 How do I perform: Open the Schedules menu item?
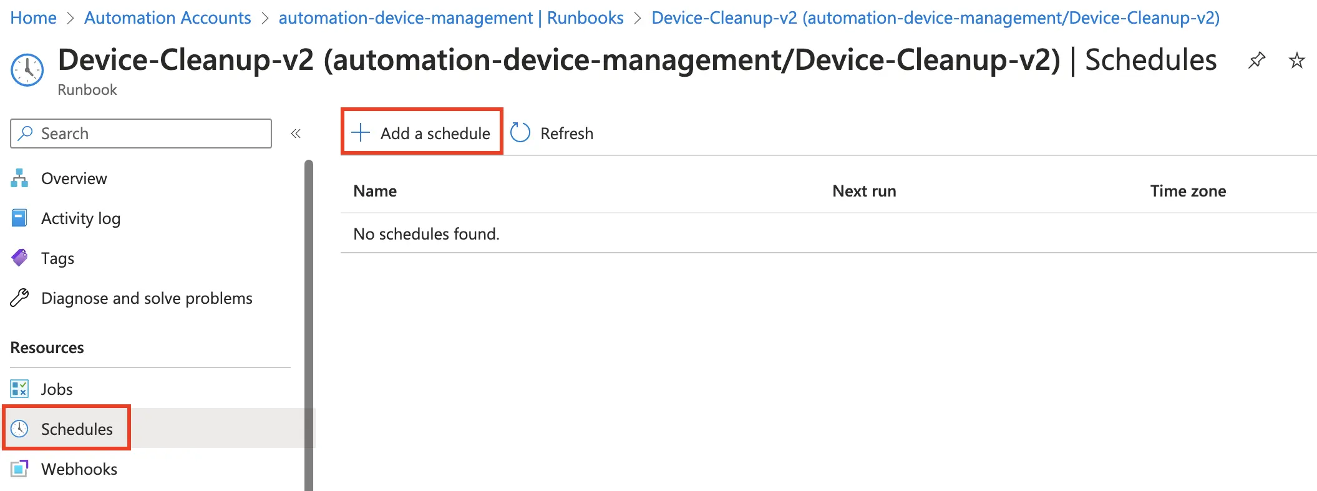[76, 429]
